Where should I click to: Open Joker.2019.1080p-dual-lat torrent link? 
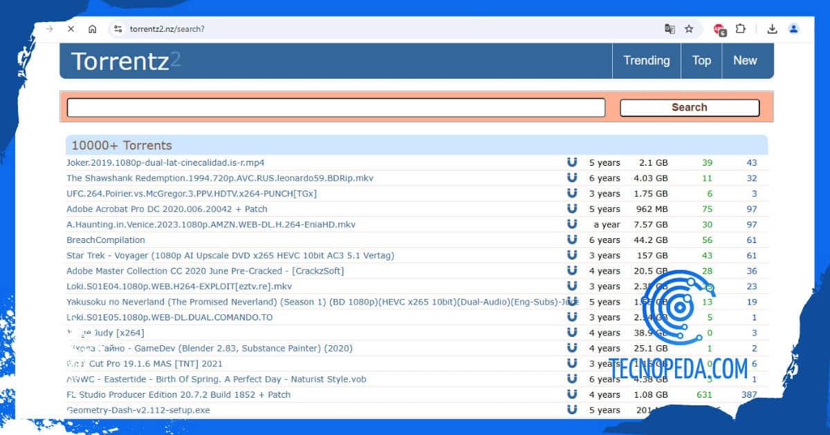click(165, 162)
